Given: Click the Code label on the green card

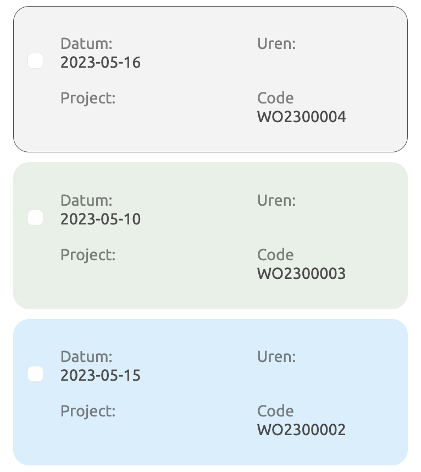Looking at the screenshot, I should pos(275,255).
